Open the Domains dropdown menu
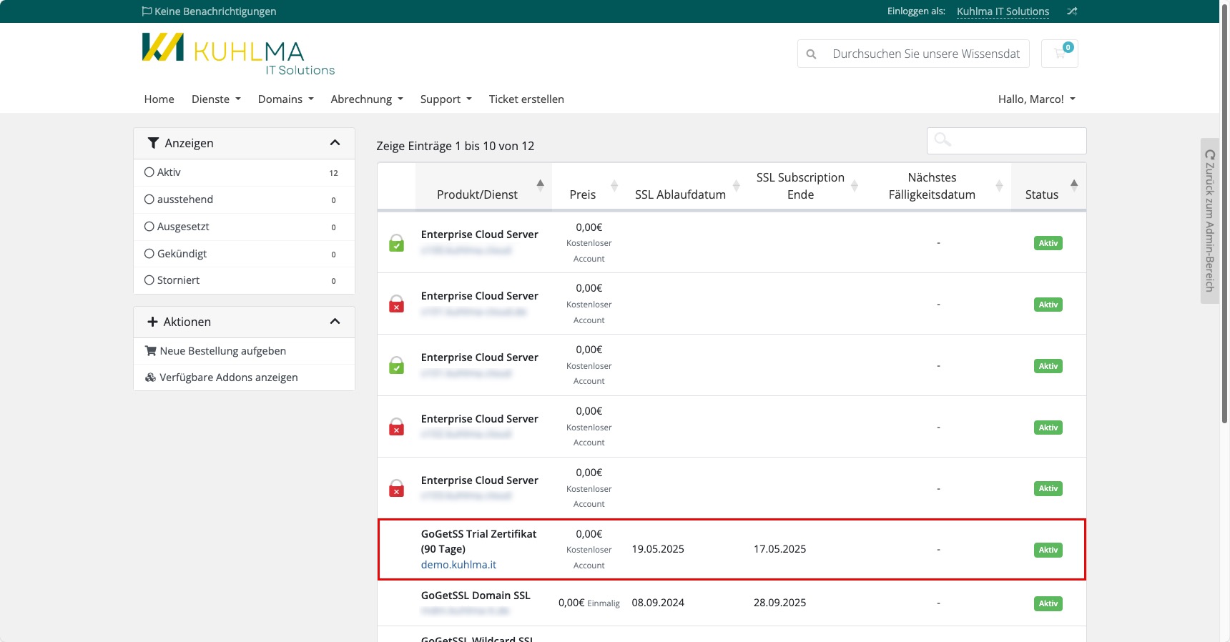 click(x=286, y=99)
